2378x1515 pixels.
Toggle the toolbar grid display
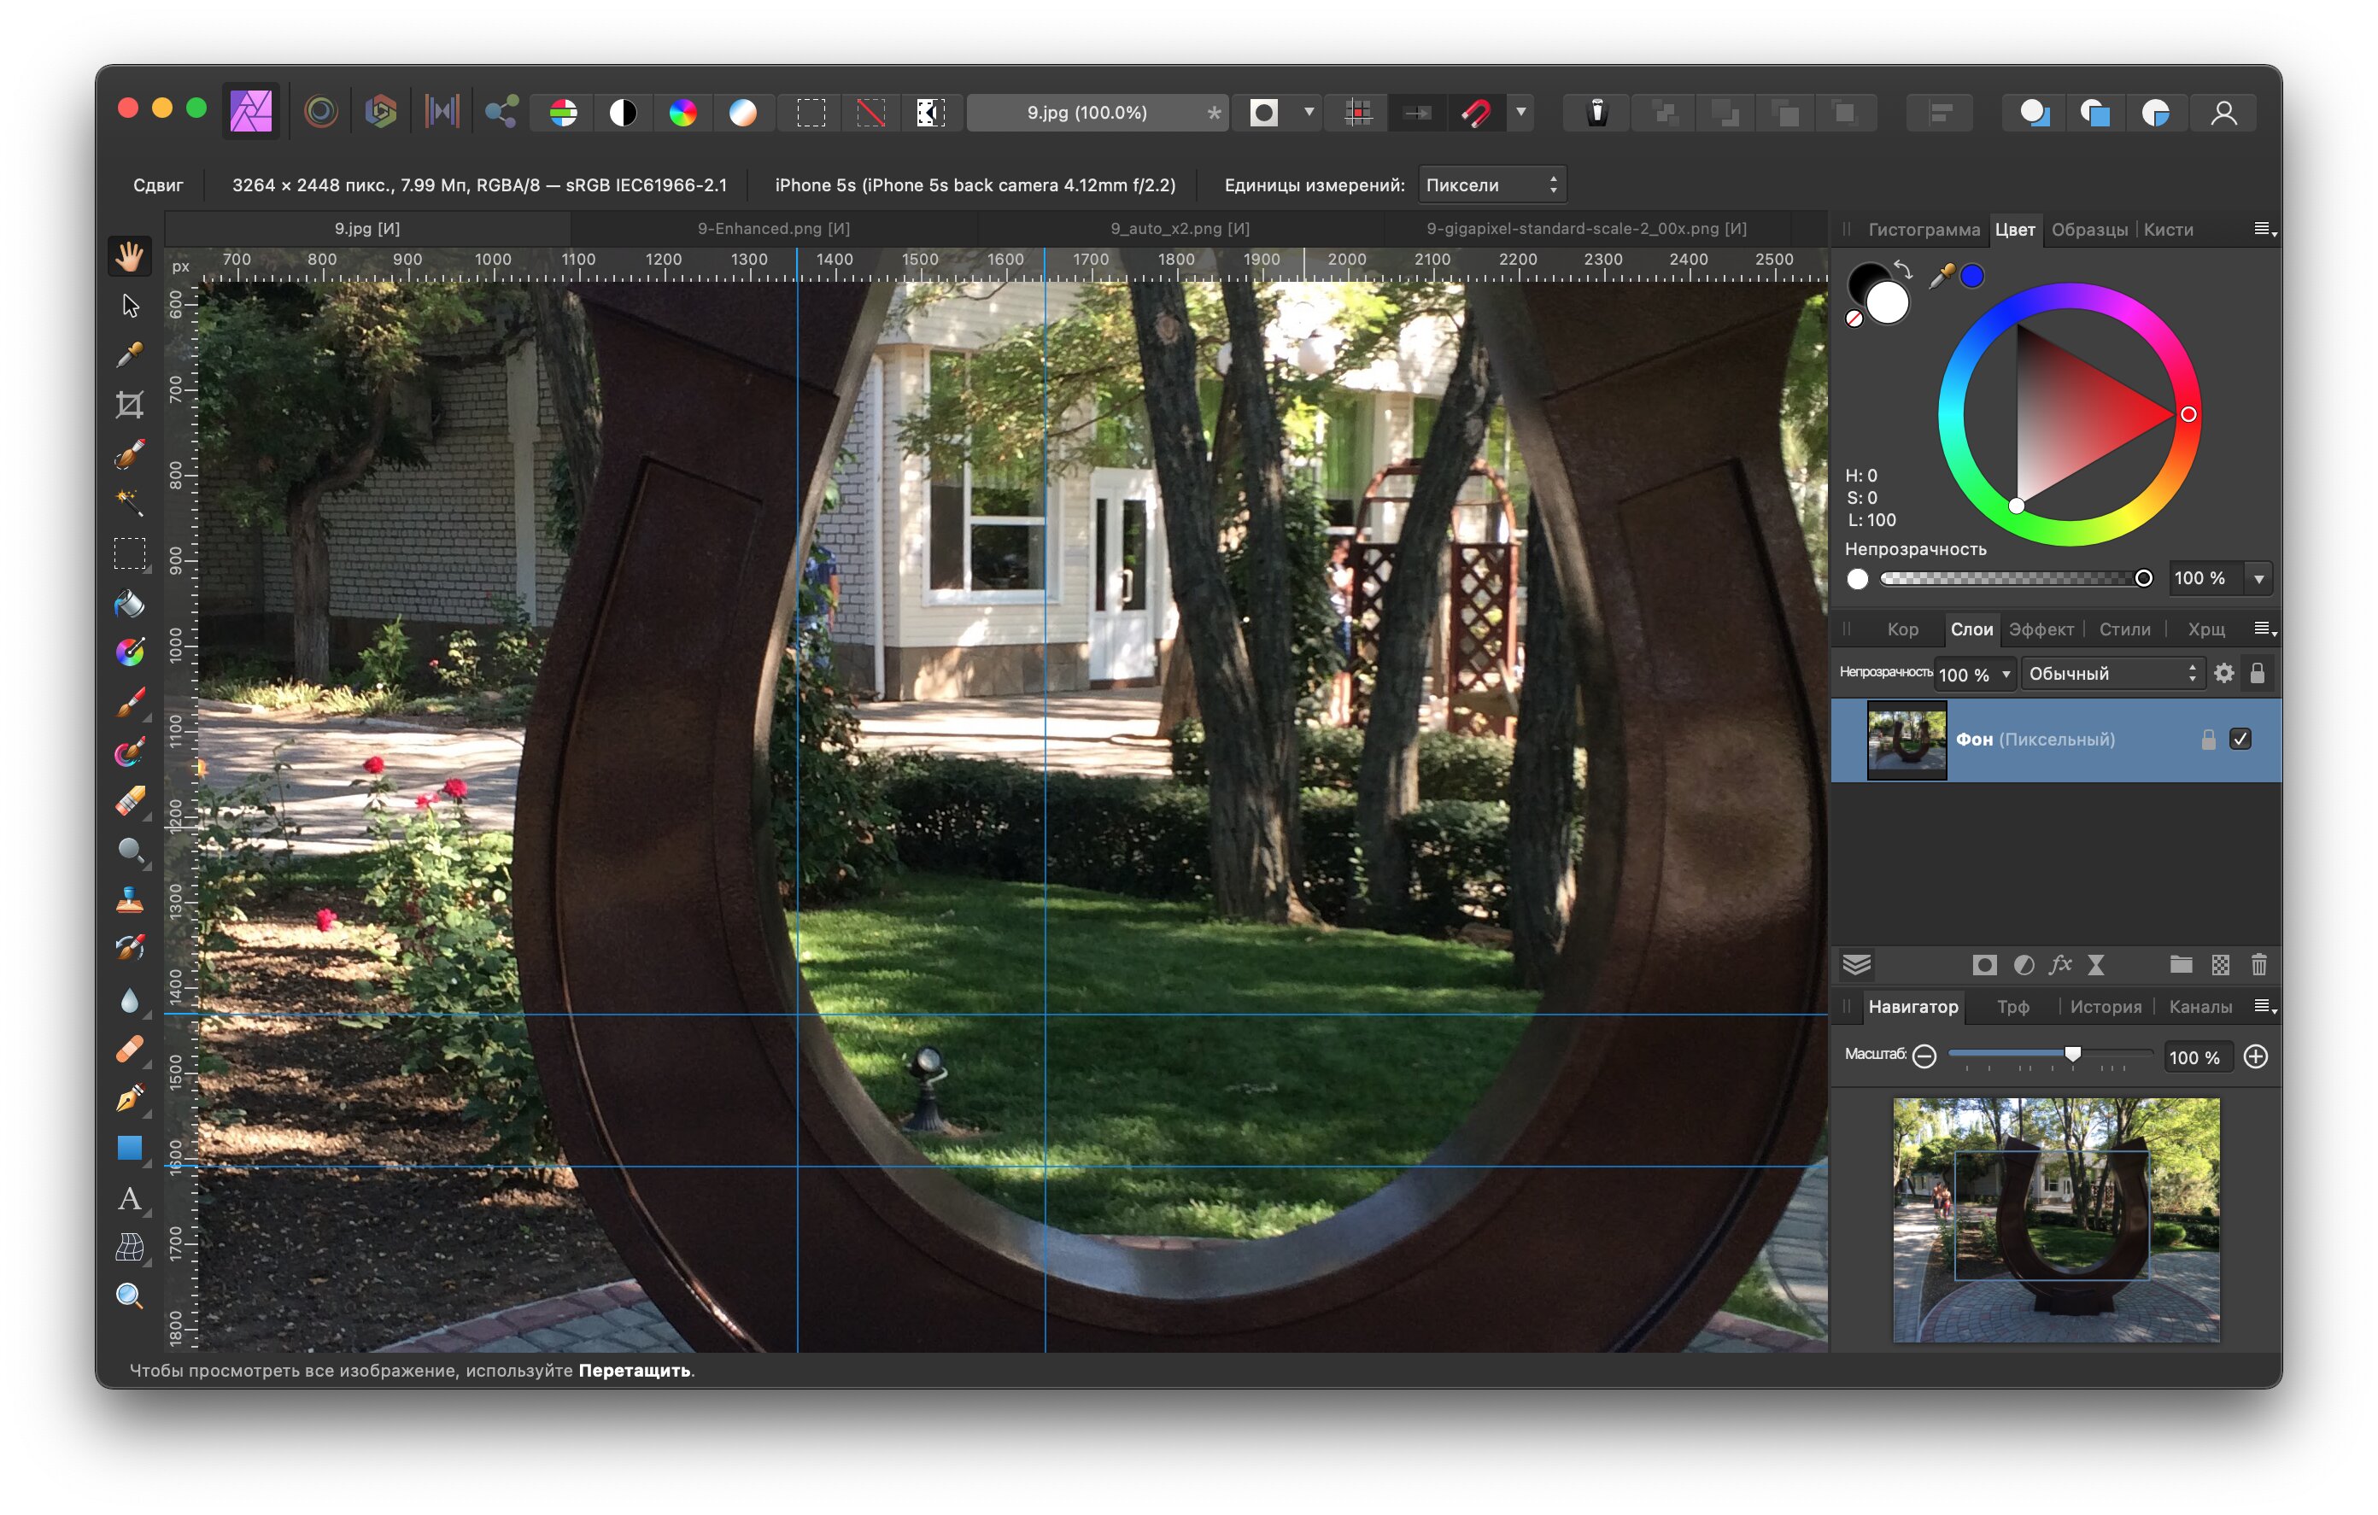[1359, 113]
